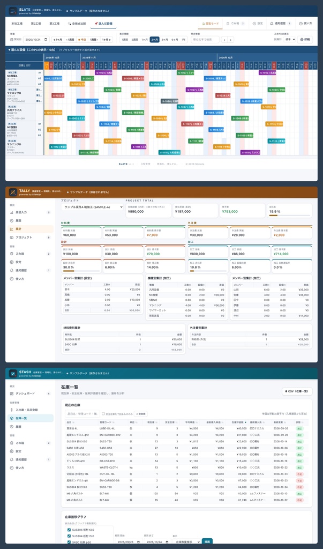The image size is (323, 549).
Task: Click the calendar icon beside 開始日
Action: (12, 40)
